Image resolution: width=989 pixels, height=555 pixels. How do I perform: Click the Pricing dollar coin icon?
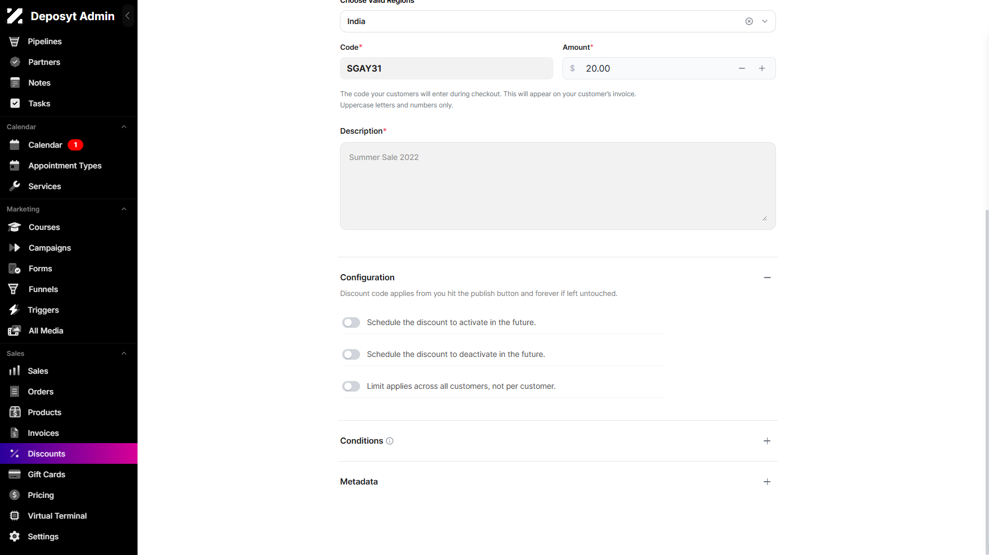pyautogui.click(x=15, y=495)
